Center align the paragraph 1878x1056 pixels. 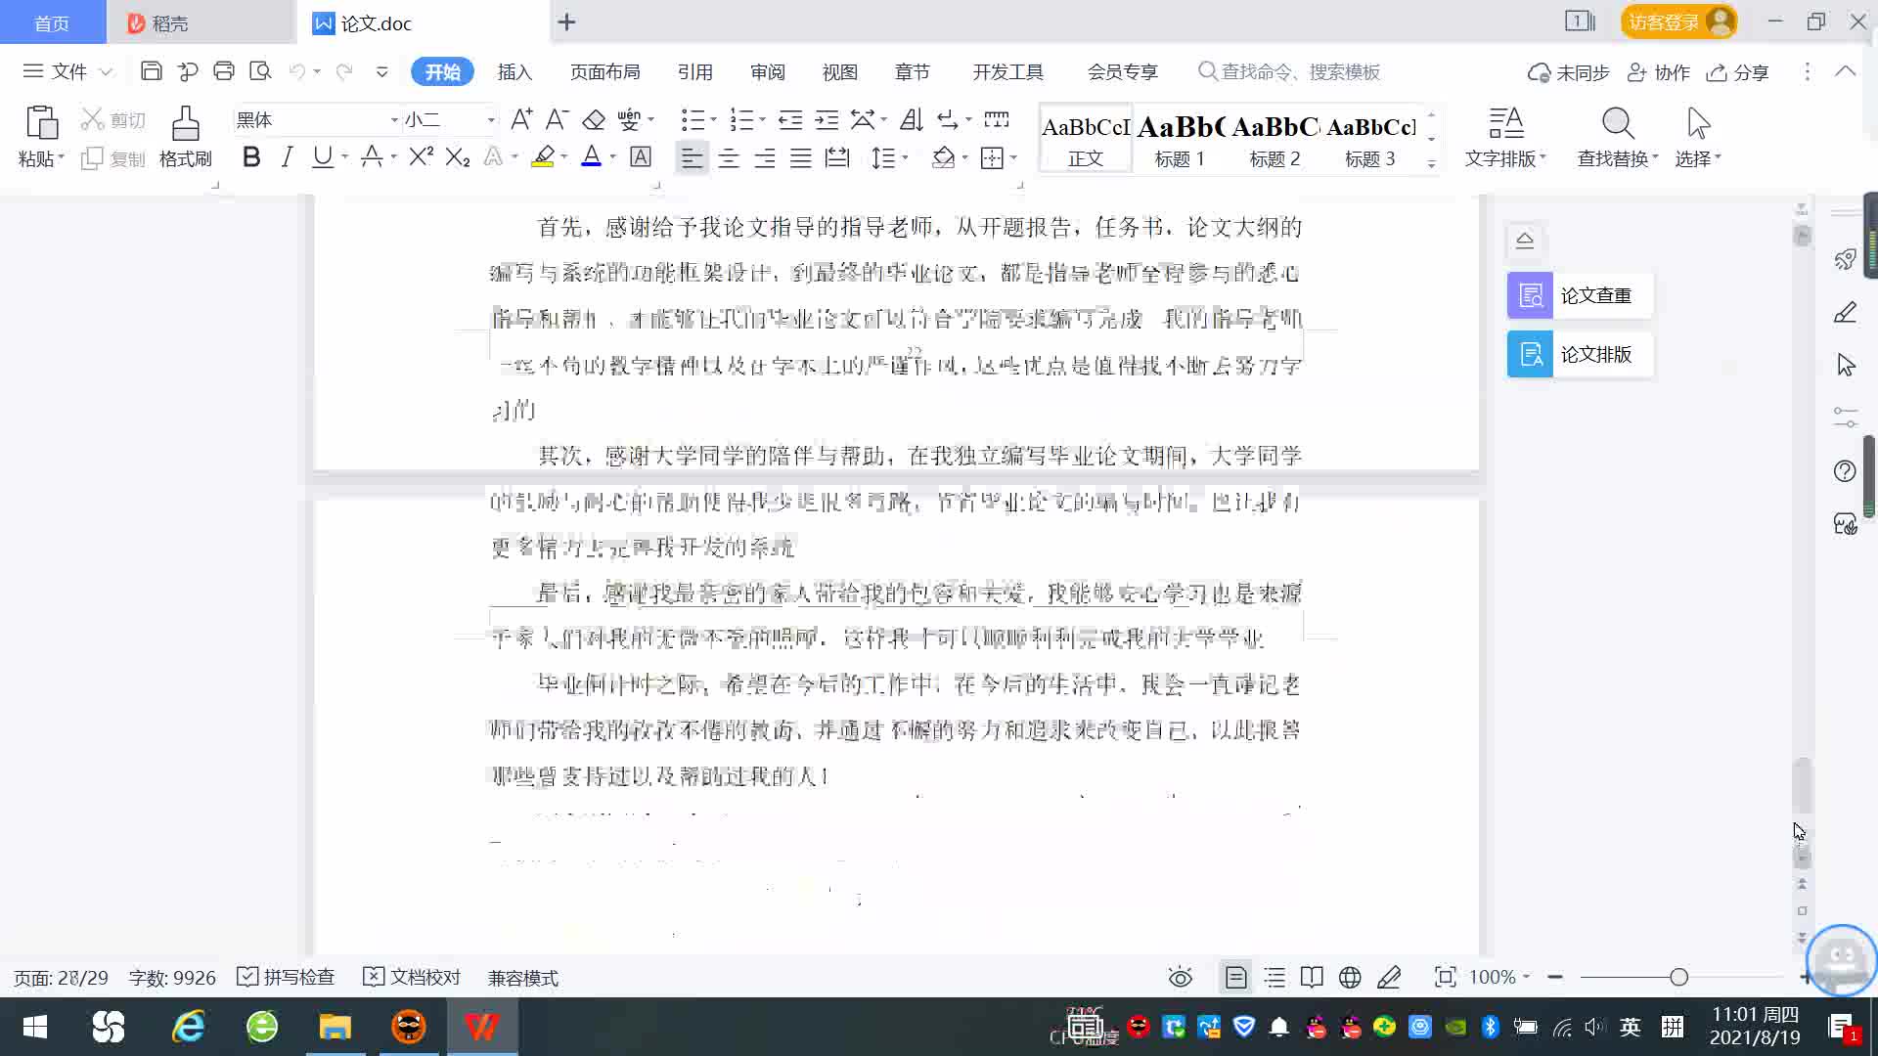tap(728, 158)
